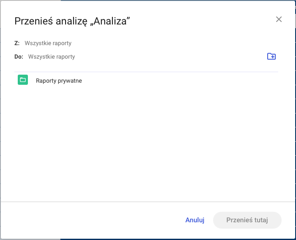Click the green Raporty prywatne folder icon
Screen dimensions: 296x240
coord(23,80)
